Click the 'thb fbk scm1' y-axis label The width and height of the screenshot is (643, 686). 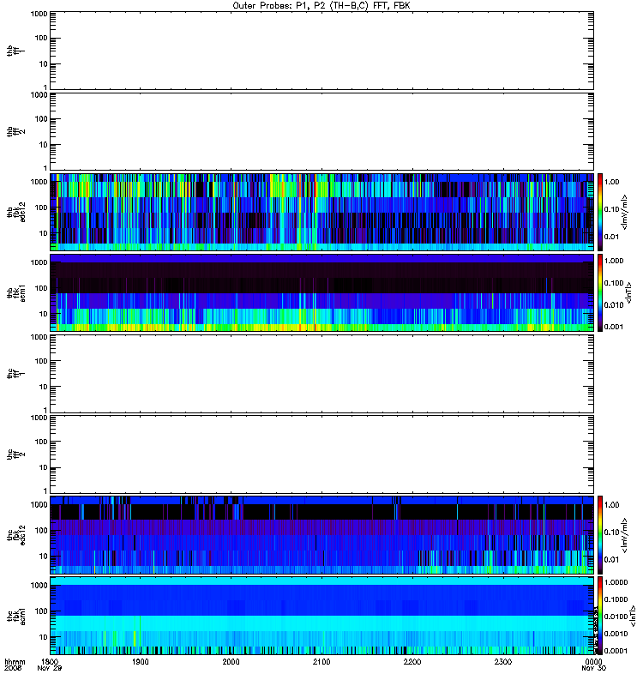pyautogui.click(x=16, y=292)
